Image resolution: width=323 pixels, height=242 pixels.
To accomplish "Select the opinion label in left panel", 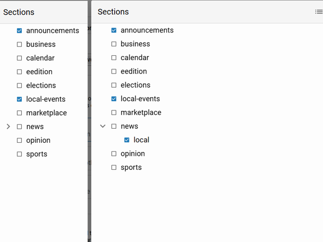I will pos(38,140).
